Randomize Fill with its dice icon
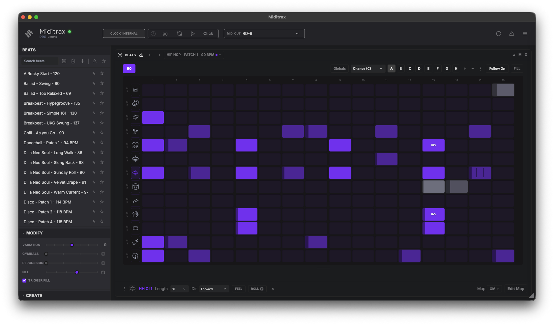This screenshot has width=554, height=325. tap(103, 272)
